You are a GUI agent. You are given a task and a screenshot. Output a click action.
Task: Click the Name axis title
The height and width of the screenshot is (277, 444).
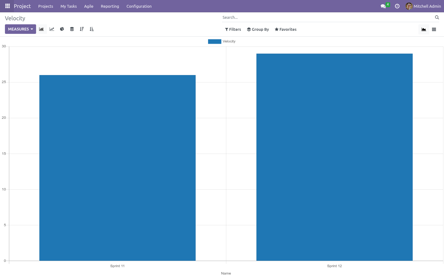[226, 273]
